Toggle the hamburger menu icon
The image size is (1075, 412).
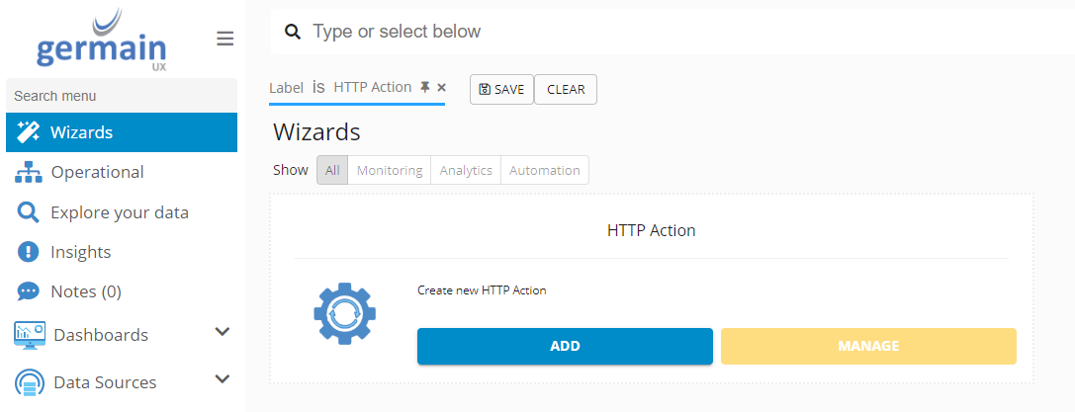tap(225, 39)
